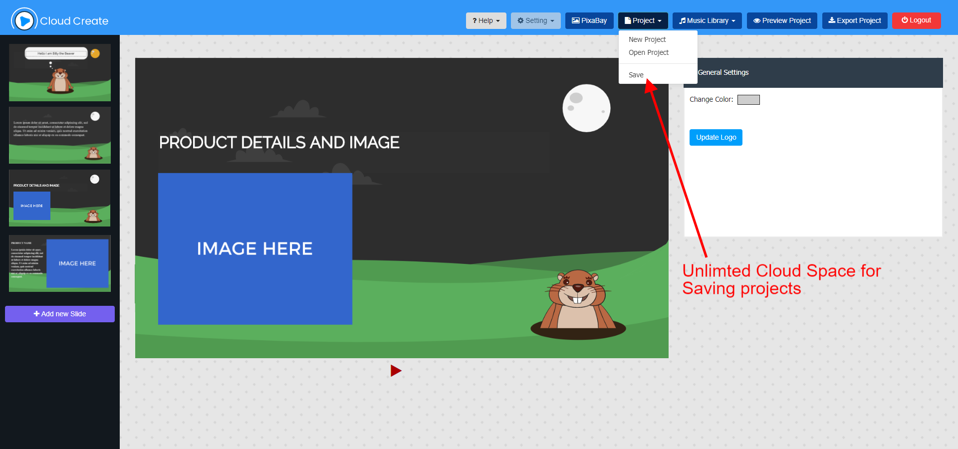Open PixaBay image search

tap(589, 20)
